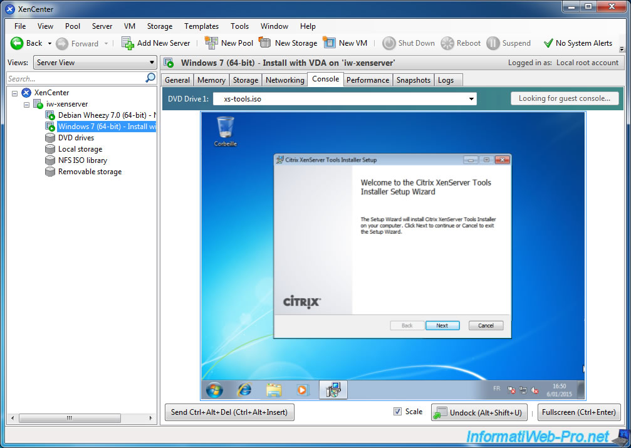
Task: Click the Suspend icon in toolbar
Action: (x=493, y=43)
